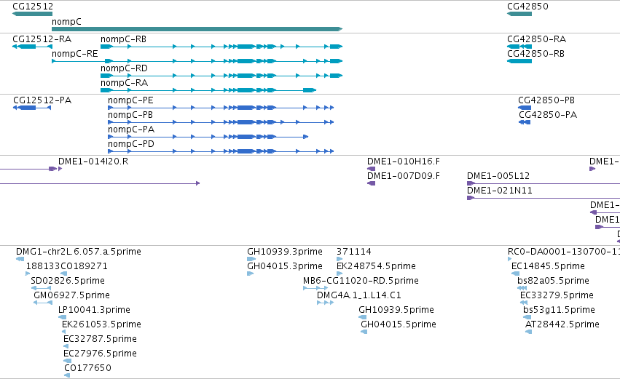Click the DMG4A.1_1.L14.C1 label
The image size is (620, 379).
[x=359, y=295]
